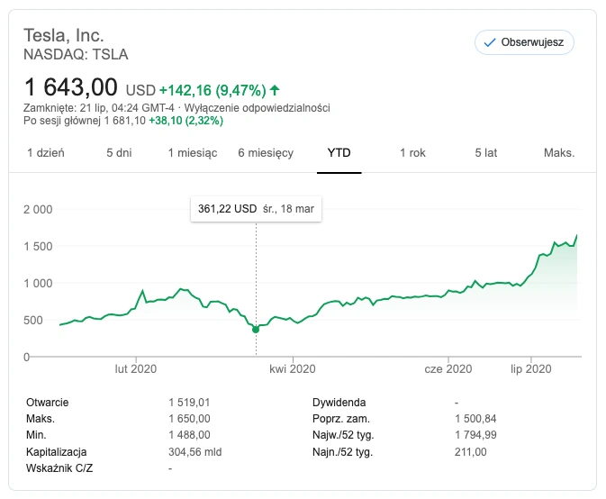
Task: Click the Najn./52 tyg. value 211,00
Action: pyautogui.click(x=470, y=452)
